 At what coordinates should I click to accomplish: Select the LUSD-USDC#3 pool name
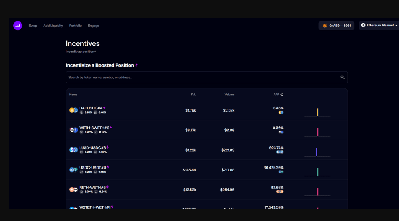[92, 147]
